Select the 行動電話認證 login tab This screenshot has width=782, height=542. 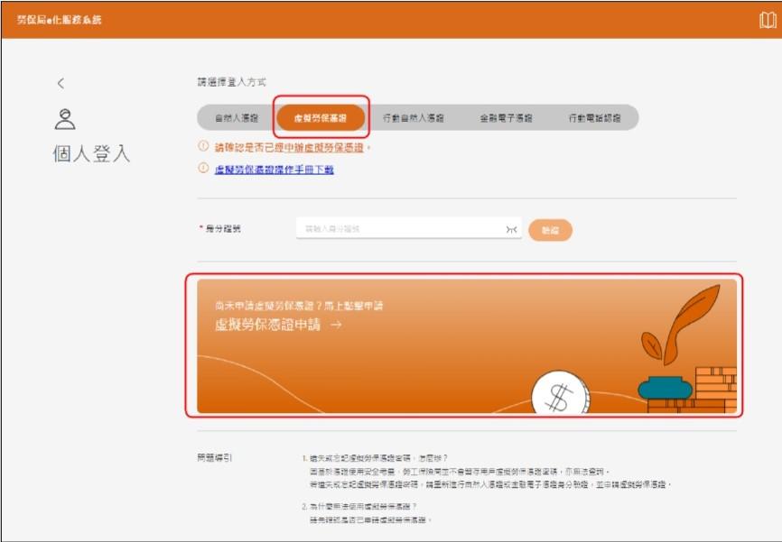pyautogui.click(x=594, y=118)
